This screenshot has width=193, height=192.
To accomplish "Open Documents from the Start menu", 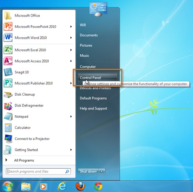I will click(x=89, y=35).
